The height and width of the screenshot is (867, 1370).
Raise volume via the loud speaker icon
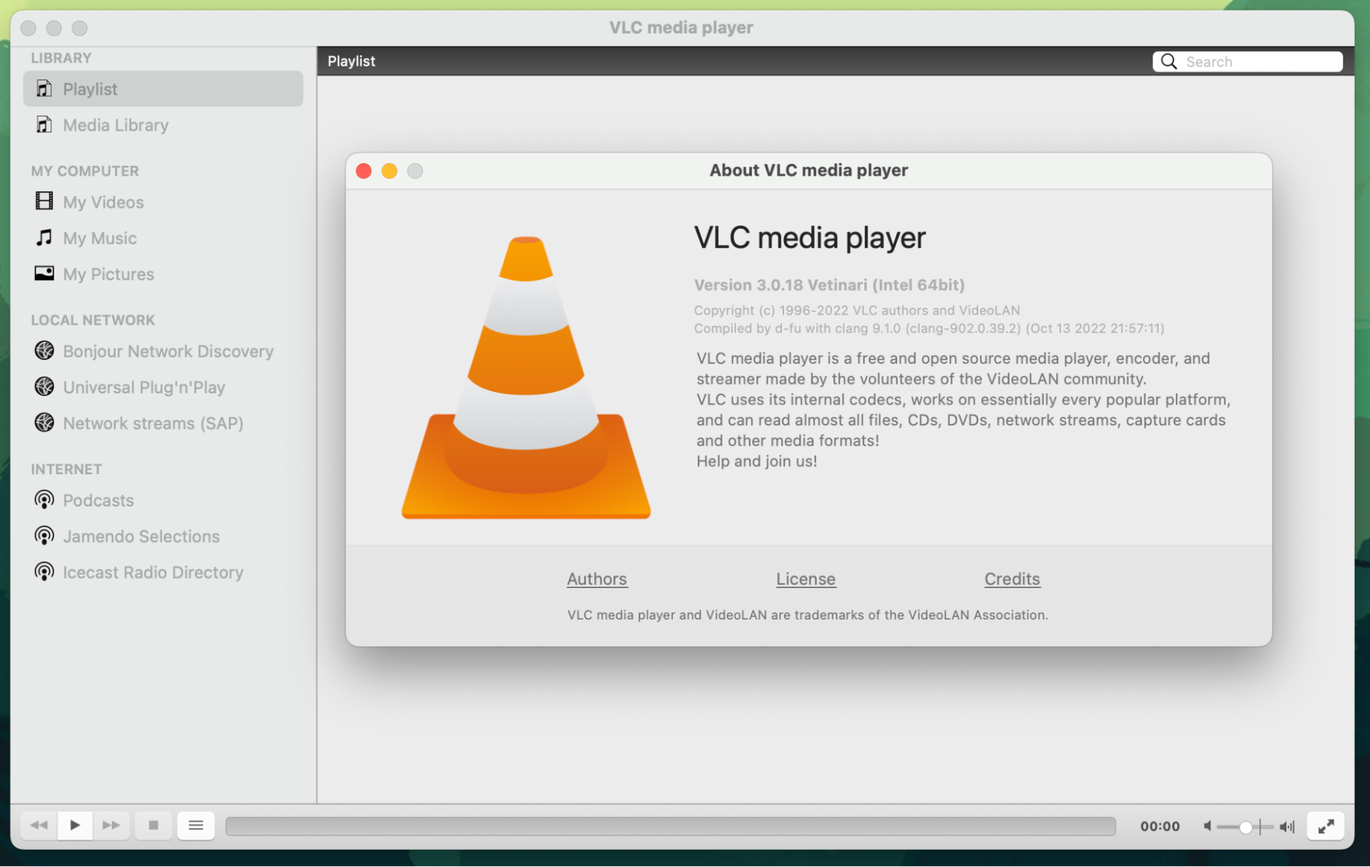(x=1286, y=826)
